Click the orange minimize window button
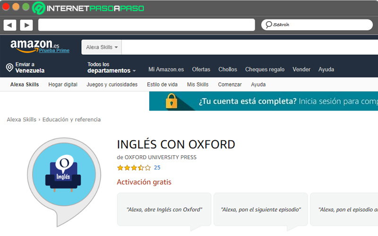Image resolution: width=378 pixels, height=236 pixels. tap(16, 7)
